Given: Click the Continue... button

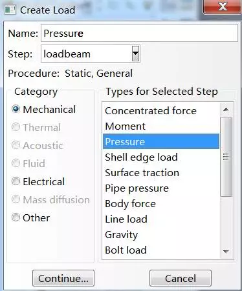Looking at the screenshot, I should click(x=63, y=278).
